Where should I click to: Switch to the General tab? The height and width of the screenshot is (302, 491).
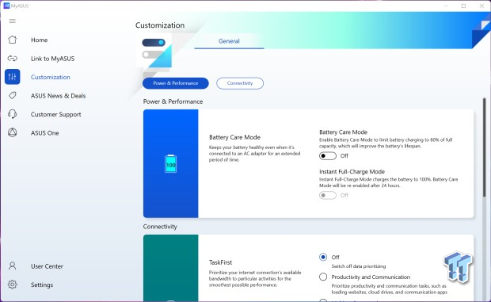pyautogui.click(x=229, y=41)
